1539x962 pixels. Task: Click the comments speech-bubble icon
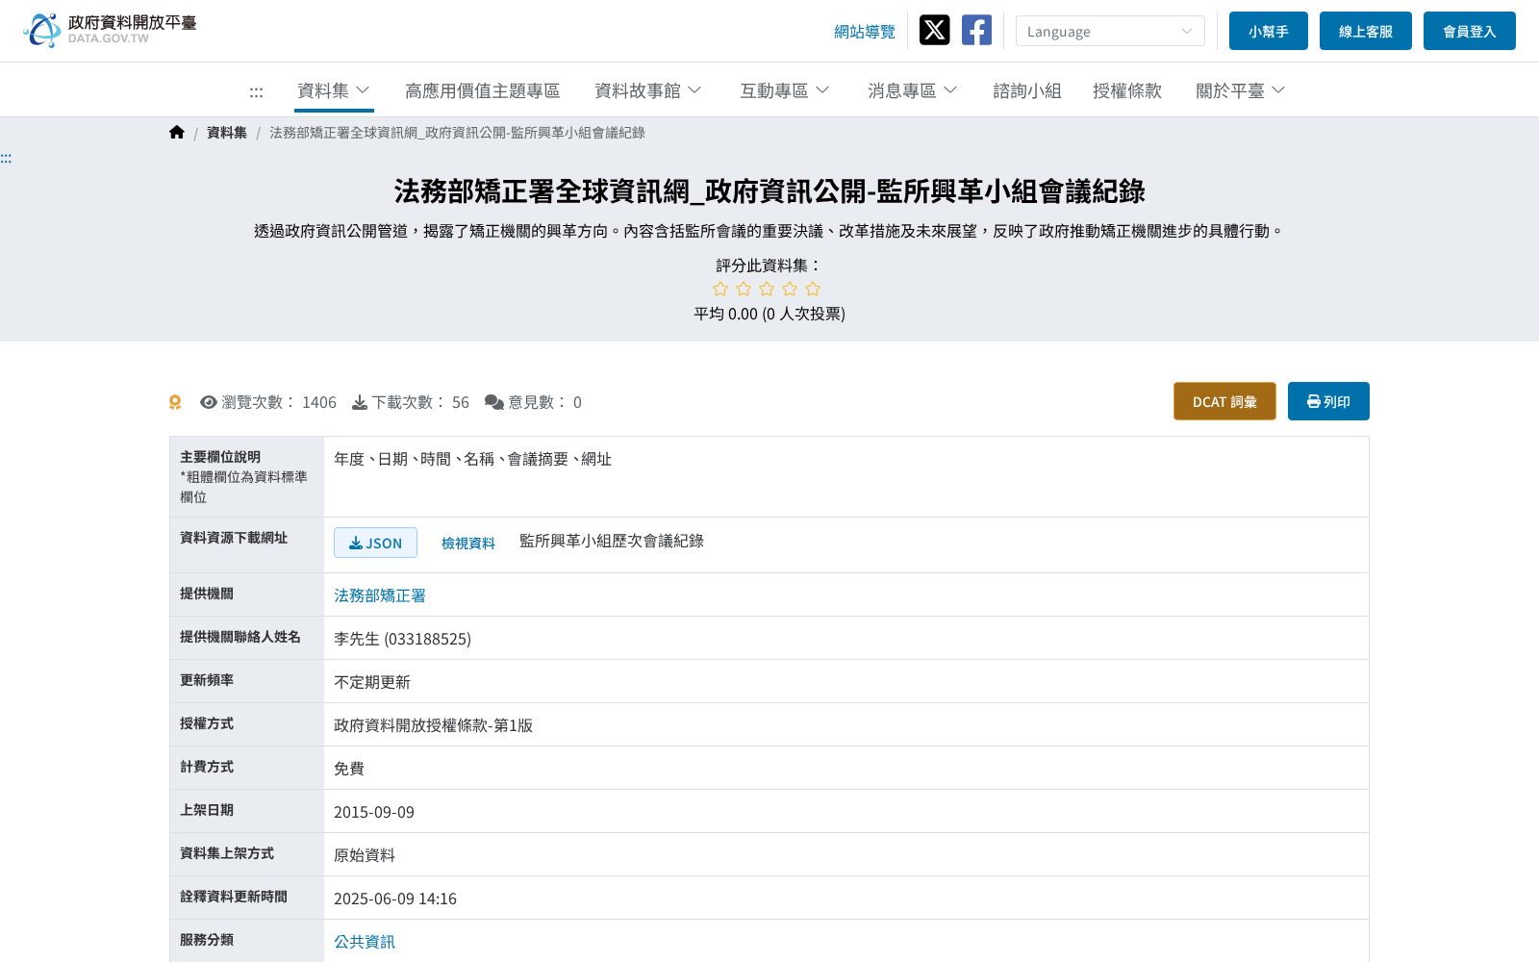pos(493,402)
